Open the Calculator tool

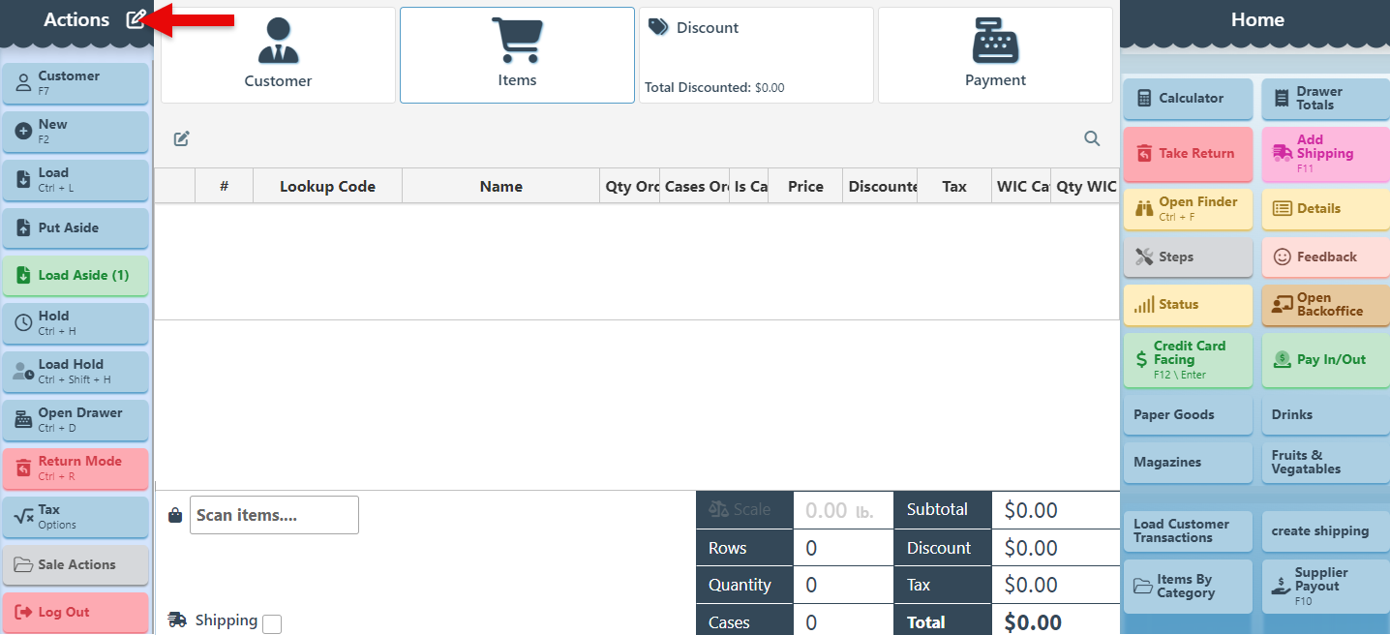(1188, 99)
